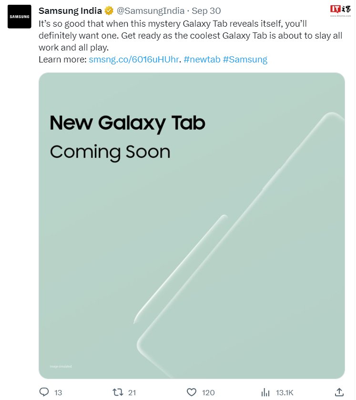The width and height of the screenshot is (356, 400).
Task: Click the Samsung profile avatar
Action: pos(20,17)
